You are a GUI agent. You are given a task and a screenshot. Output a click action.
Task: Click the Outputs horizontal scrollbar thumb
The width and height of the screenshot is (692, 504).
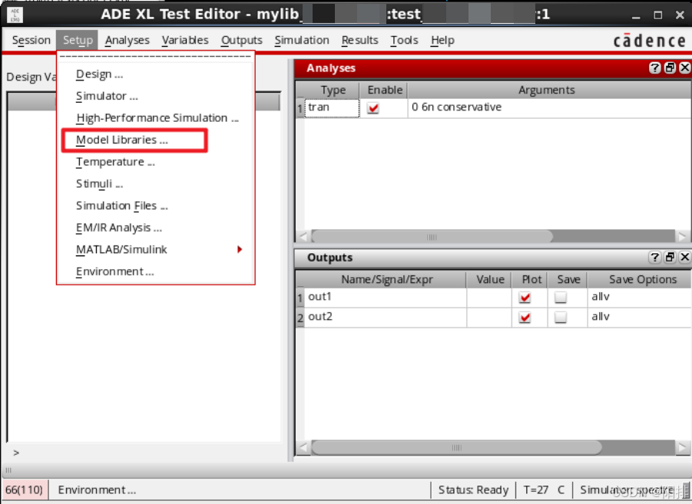point(456,447)
